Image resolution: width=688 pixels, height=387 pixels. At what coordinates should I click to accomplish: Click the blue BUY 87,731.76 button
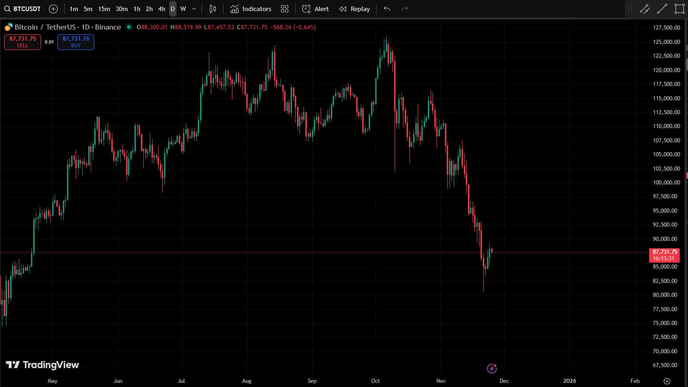tap(76, 42)
